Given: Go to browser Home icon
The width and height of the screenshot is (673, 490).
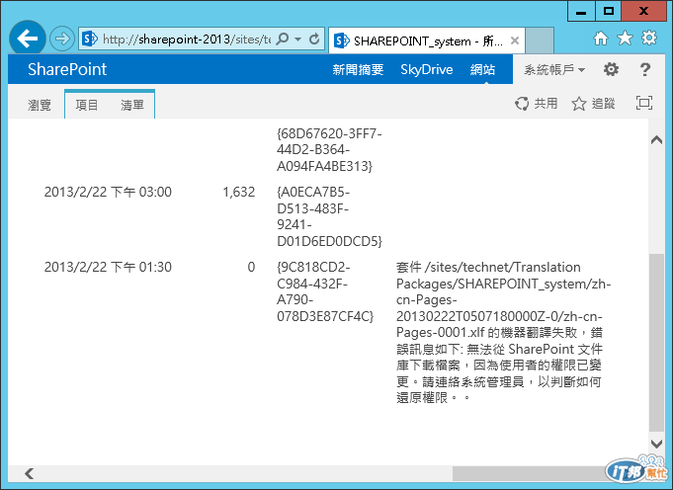Looking at the screenshot, I should 601,39.
